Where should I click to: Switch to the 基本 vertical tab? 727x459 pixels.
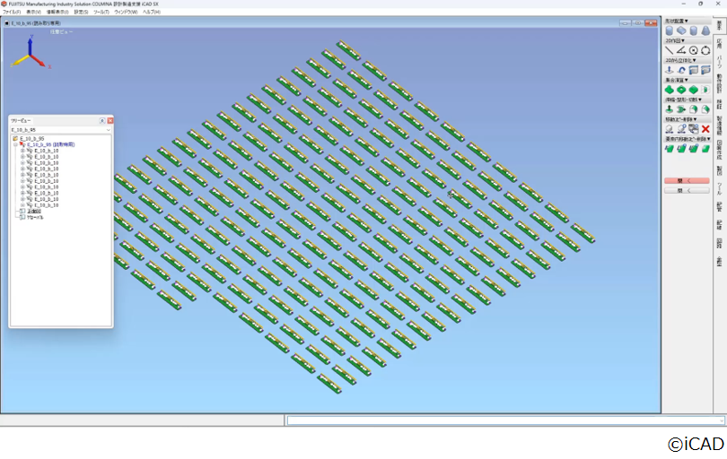point(719,25)
